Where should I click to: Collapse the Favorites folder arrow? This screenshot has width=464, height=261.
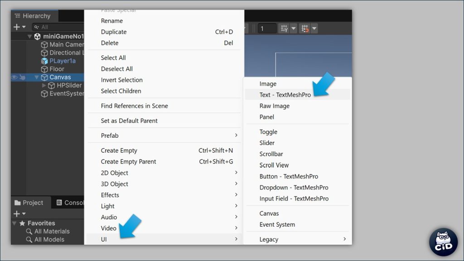pos(14,223)
